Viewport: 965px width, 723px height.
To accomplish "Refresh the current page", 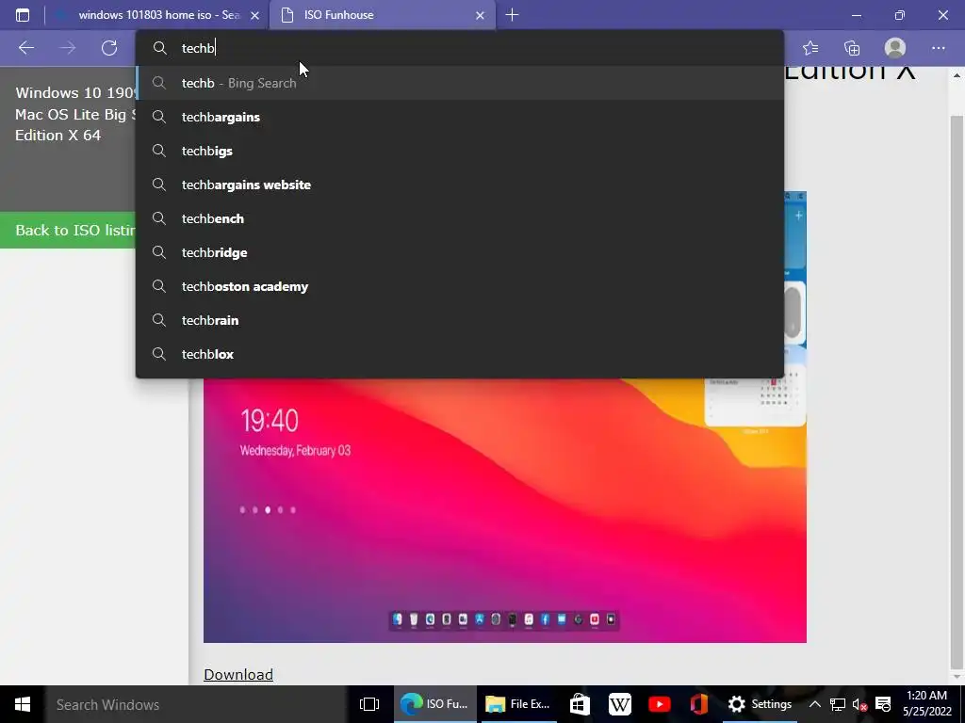I will [109, 48].
